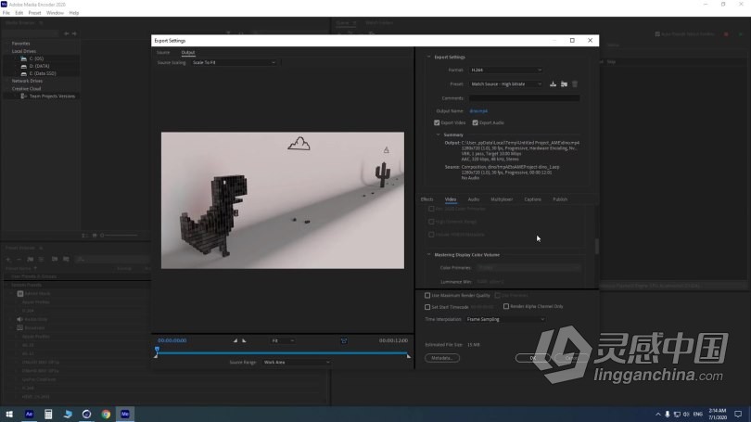The height and width of the screenshot is (422, 751).
Task: Open the File menu
Action: (x=6, y=13)
